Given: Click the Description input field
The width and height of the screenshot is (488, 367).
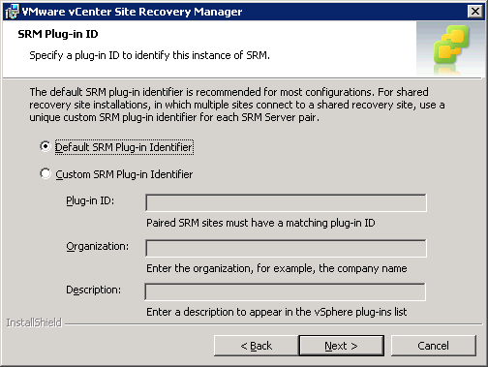Looking at the screenshot, I should tap(285, 291).
